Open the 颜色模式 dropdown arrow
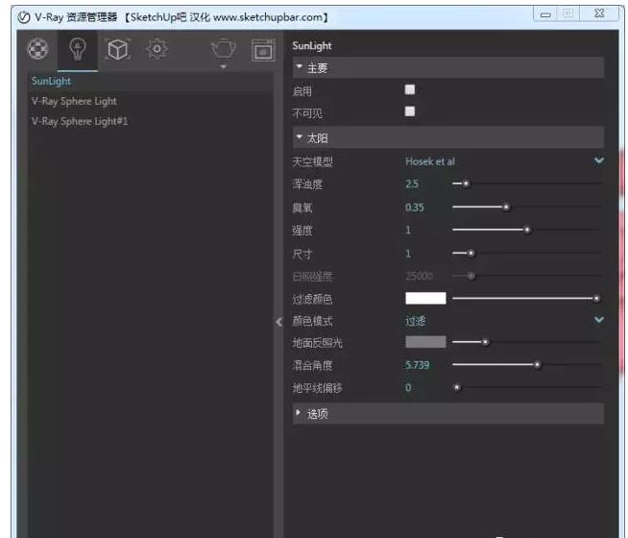The image size is (628, 538). (599, 320)
